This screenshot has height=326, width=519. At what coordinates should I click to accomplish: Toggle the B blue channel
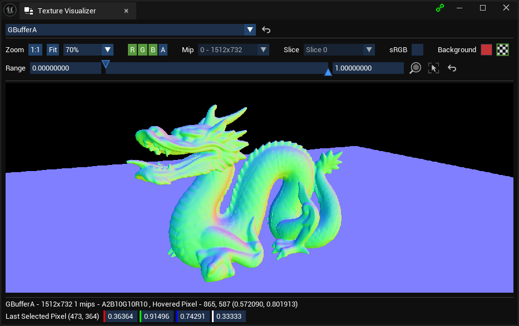pos(152,50)
